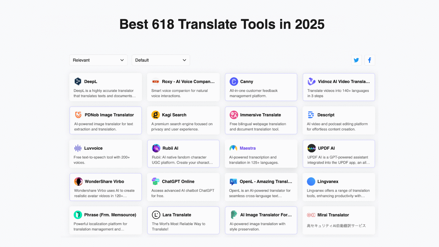This screenshot has height=247, width=439.
Task: Open the Descript title link
Action: point(326,115)
